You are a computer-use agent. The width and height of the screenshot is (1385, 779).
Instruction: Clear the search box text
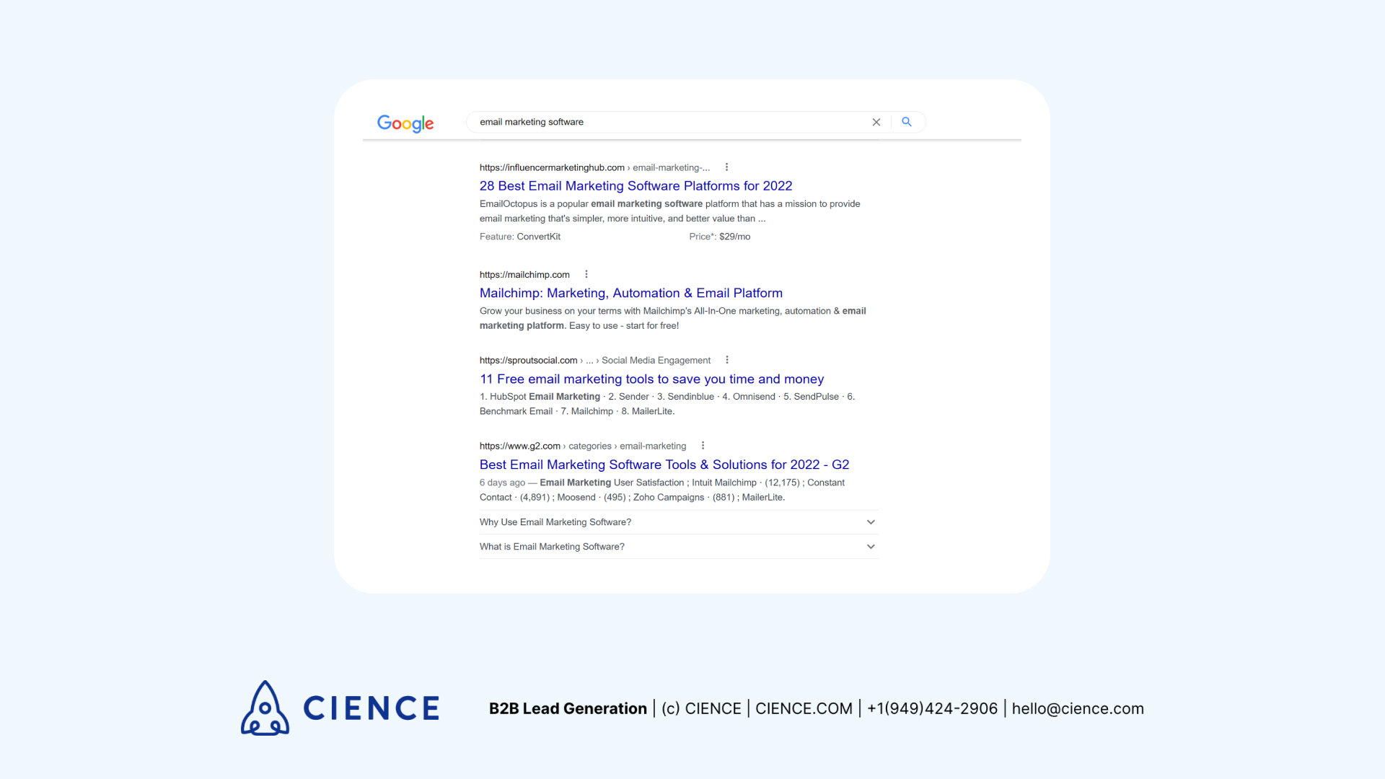pyautogui.click(x=876, y=123)
